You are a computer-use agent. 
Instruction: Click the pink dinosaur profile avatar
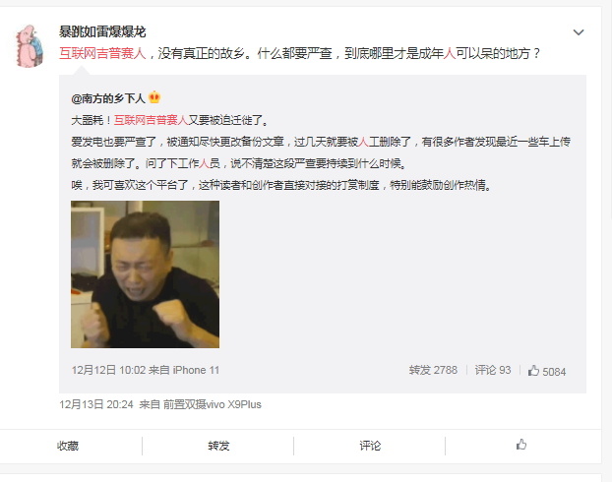30,46
